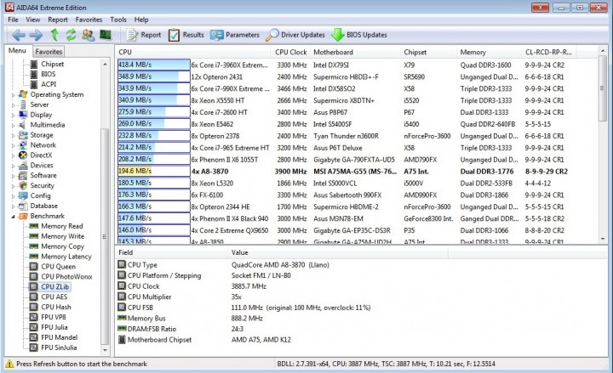Select the 275.9 MB/s result bar
613x373 pixels.
point(153,112)
